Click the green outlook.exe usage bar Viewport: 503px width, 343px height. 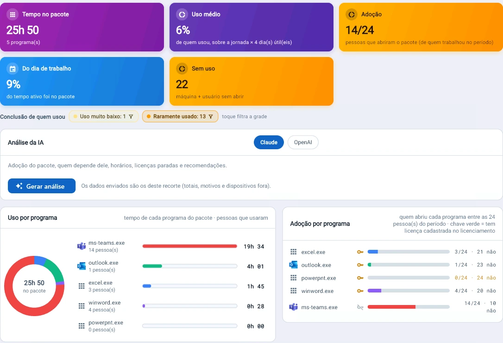[152, 266]
